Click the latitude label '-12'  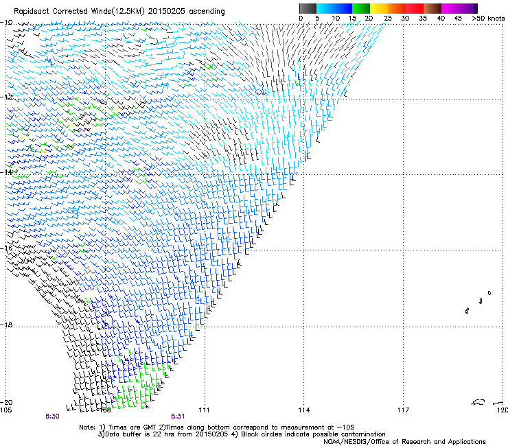pos(6,97)
